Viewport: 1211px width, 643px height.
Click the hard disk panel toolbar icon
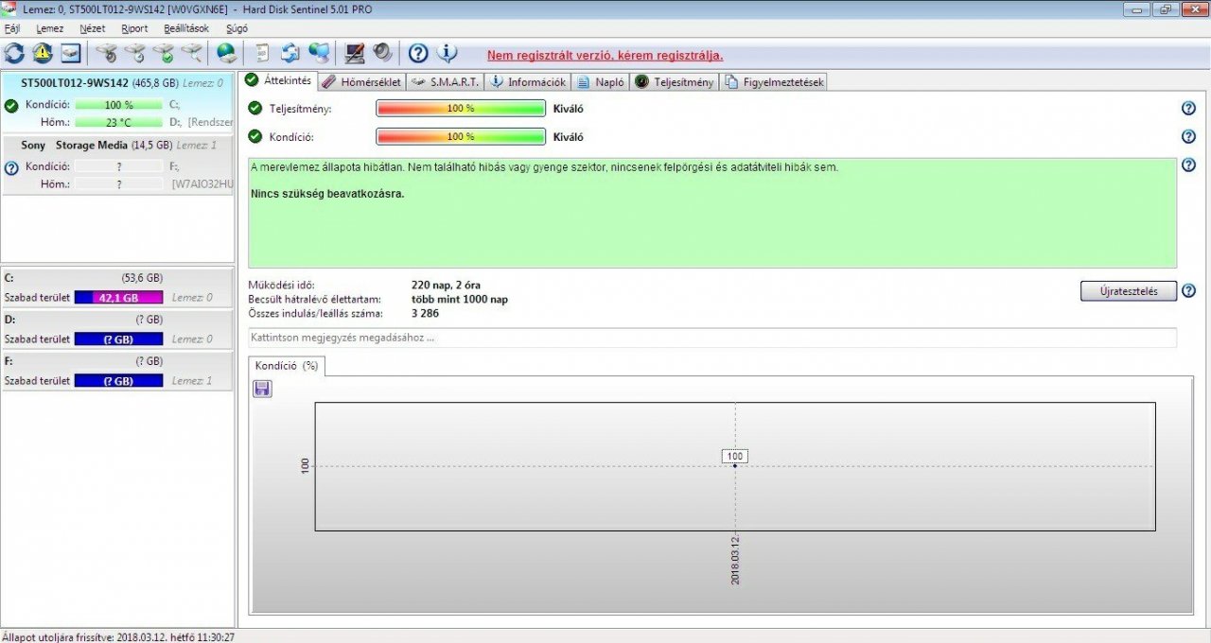[71, 53]
